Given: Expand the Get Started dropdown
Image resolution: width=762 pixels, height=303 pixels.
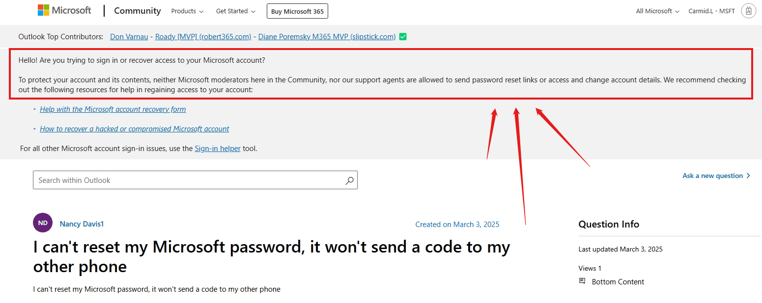Looking at the screenshot, I should tap(235, 11).
